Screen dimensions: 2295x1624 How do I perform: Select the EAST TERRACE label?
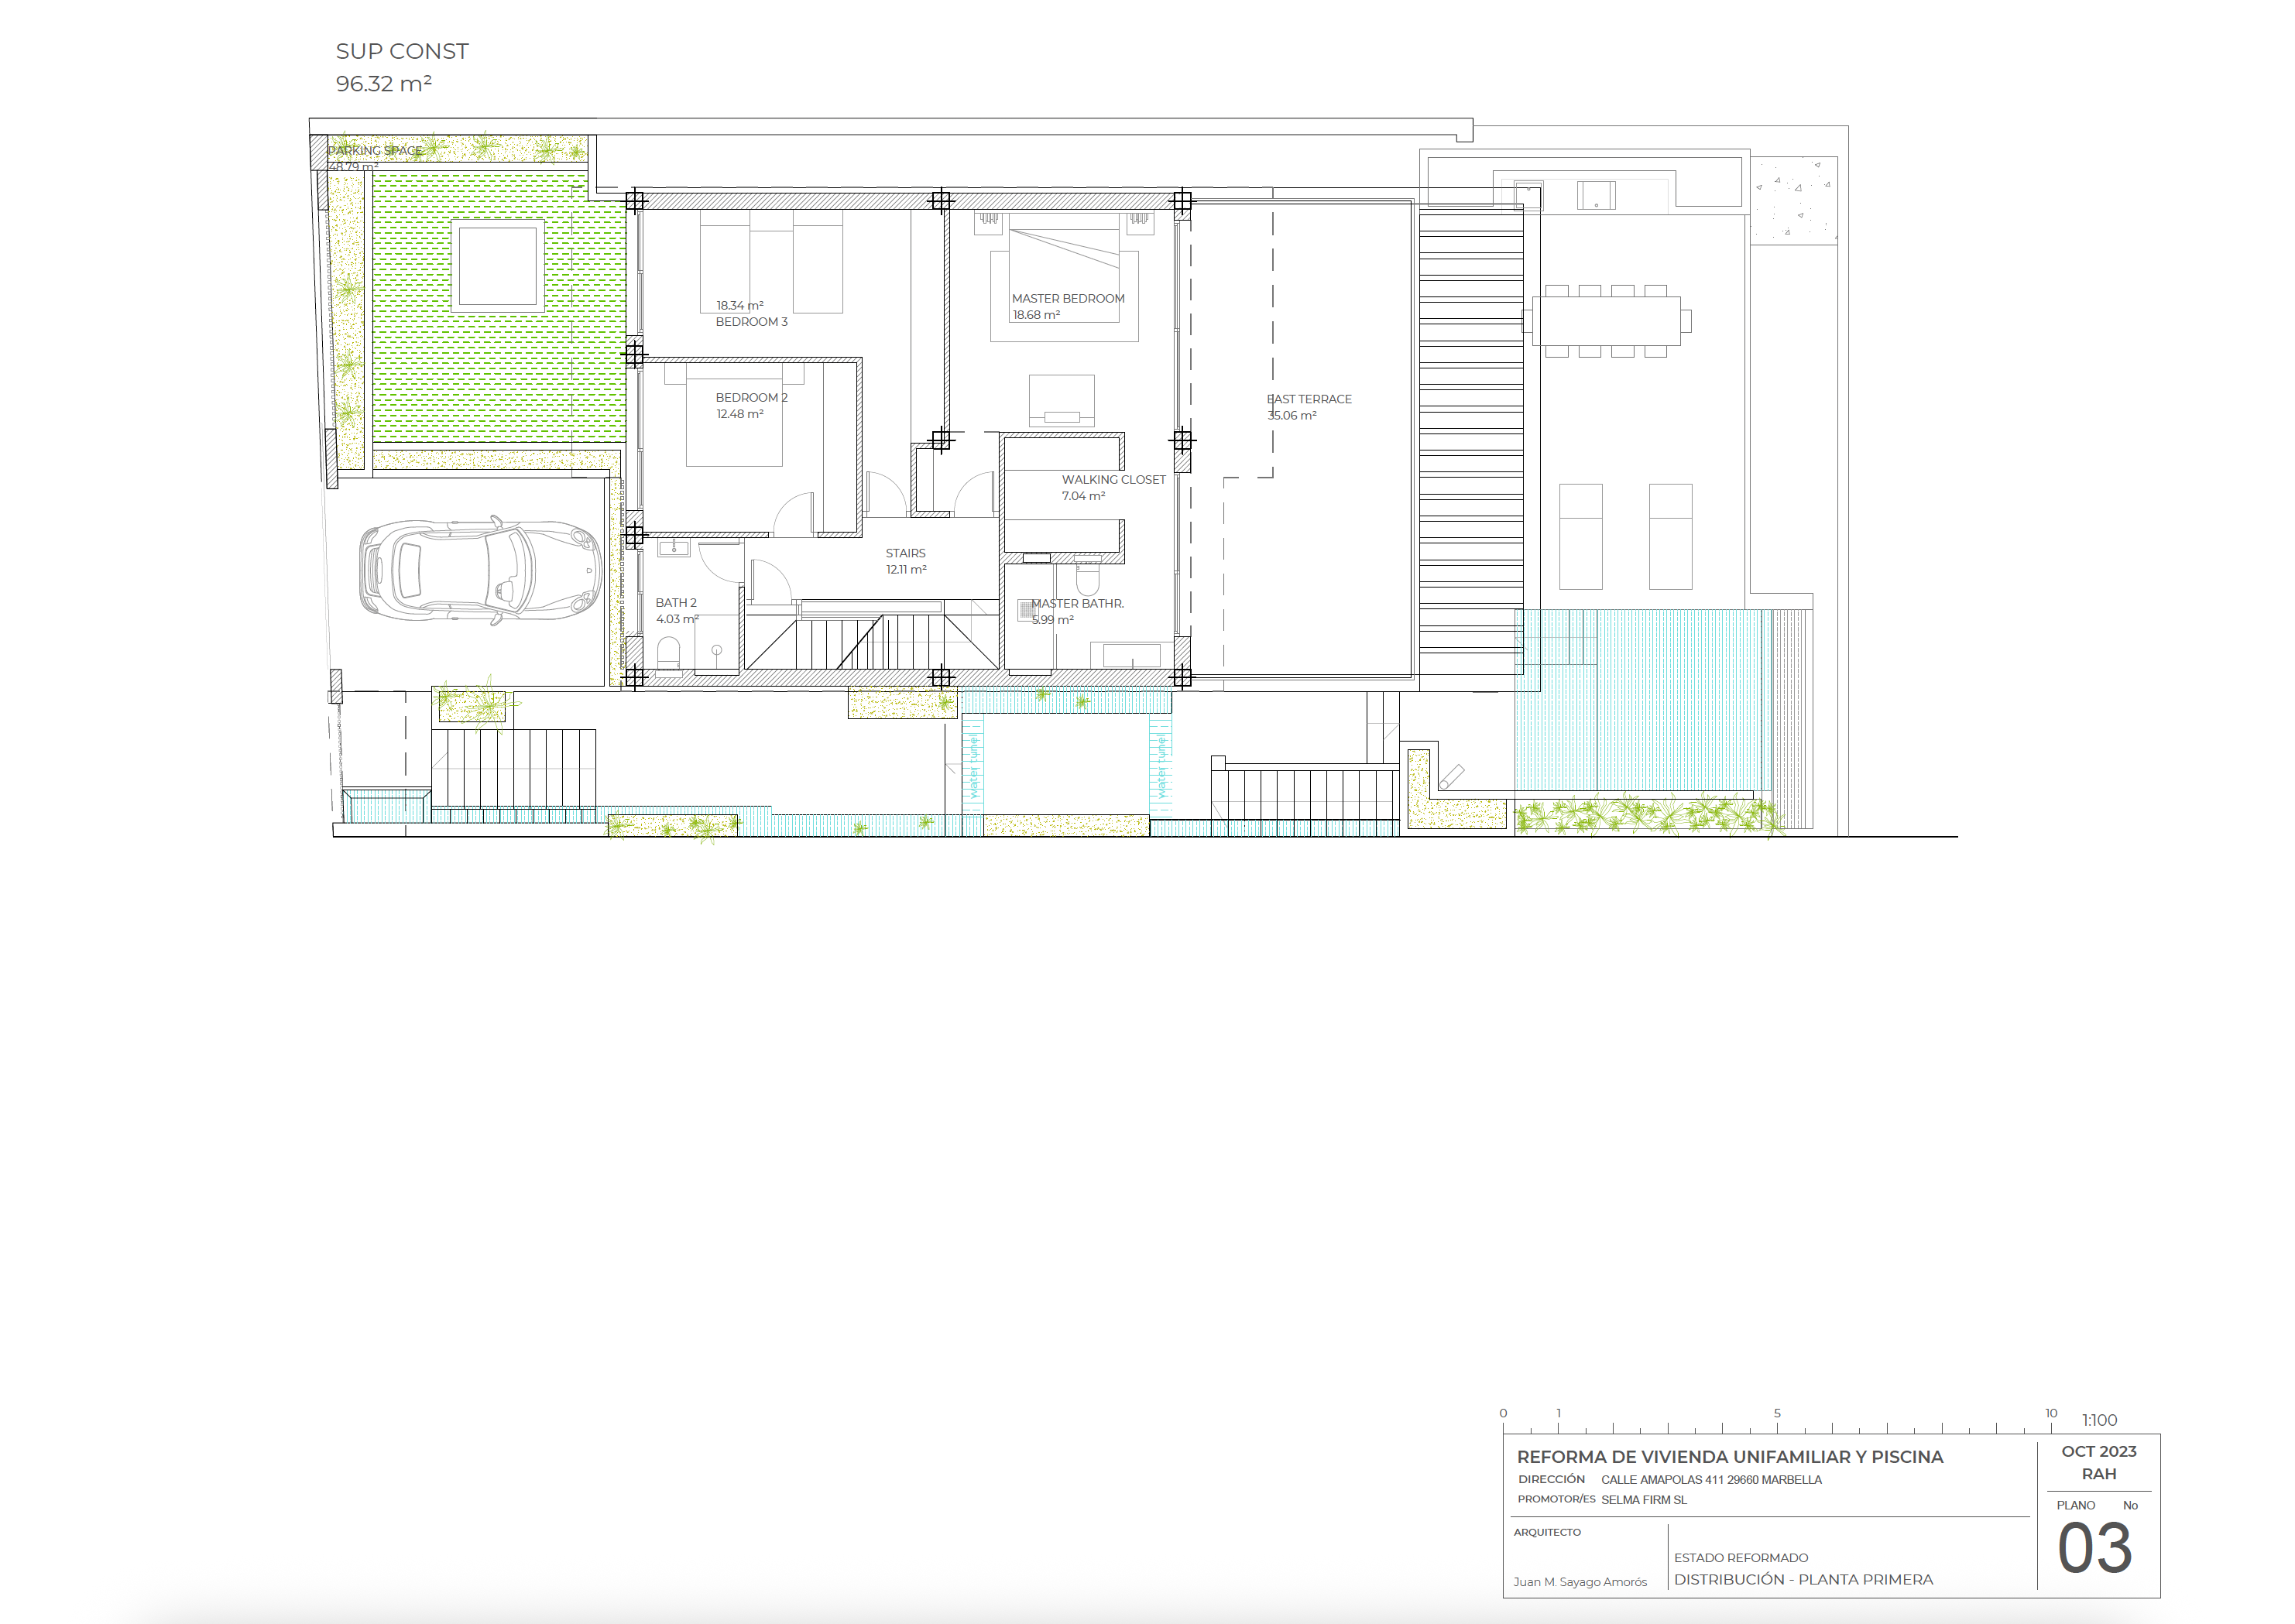[1309, 399]
